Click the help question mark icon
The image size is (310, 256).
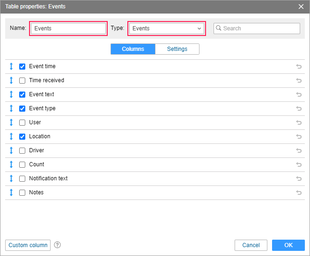coord(58,245)
